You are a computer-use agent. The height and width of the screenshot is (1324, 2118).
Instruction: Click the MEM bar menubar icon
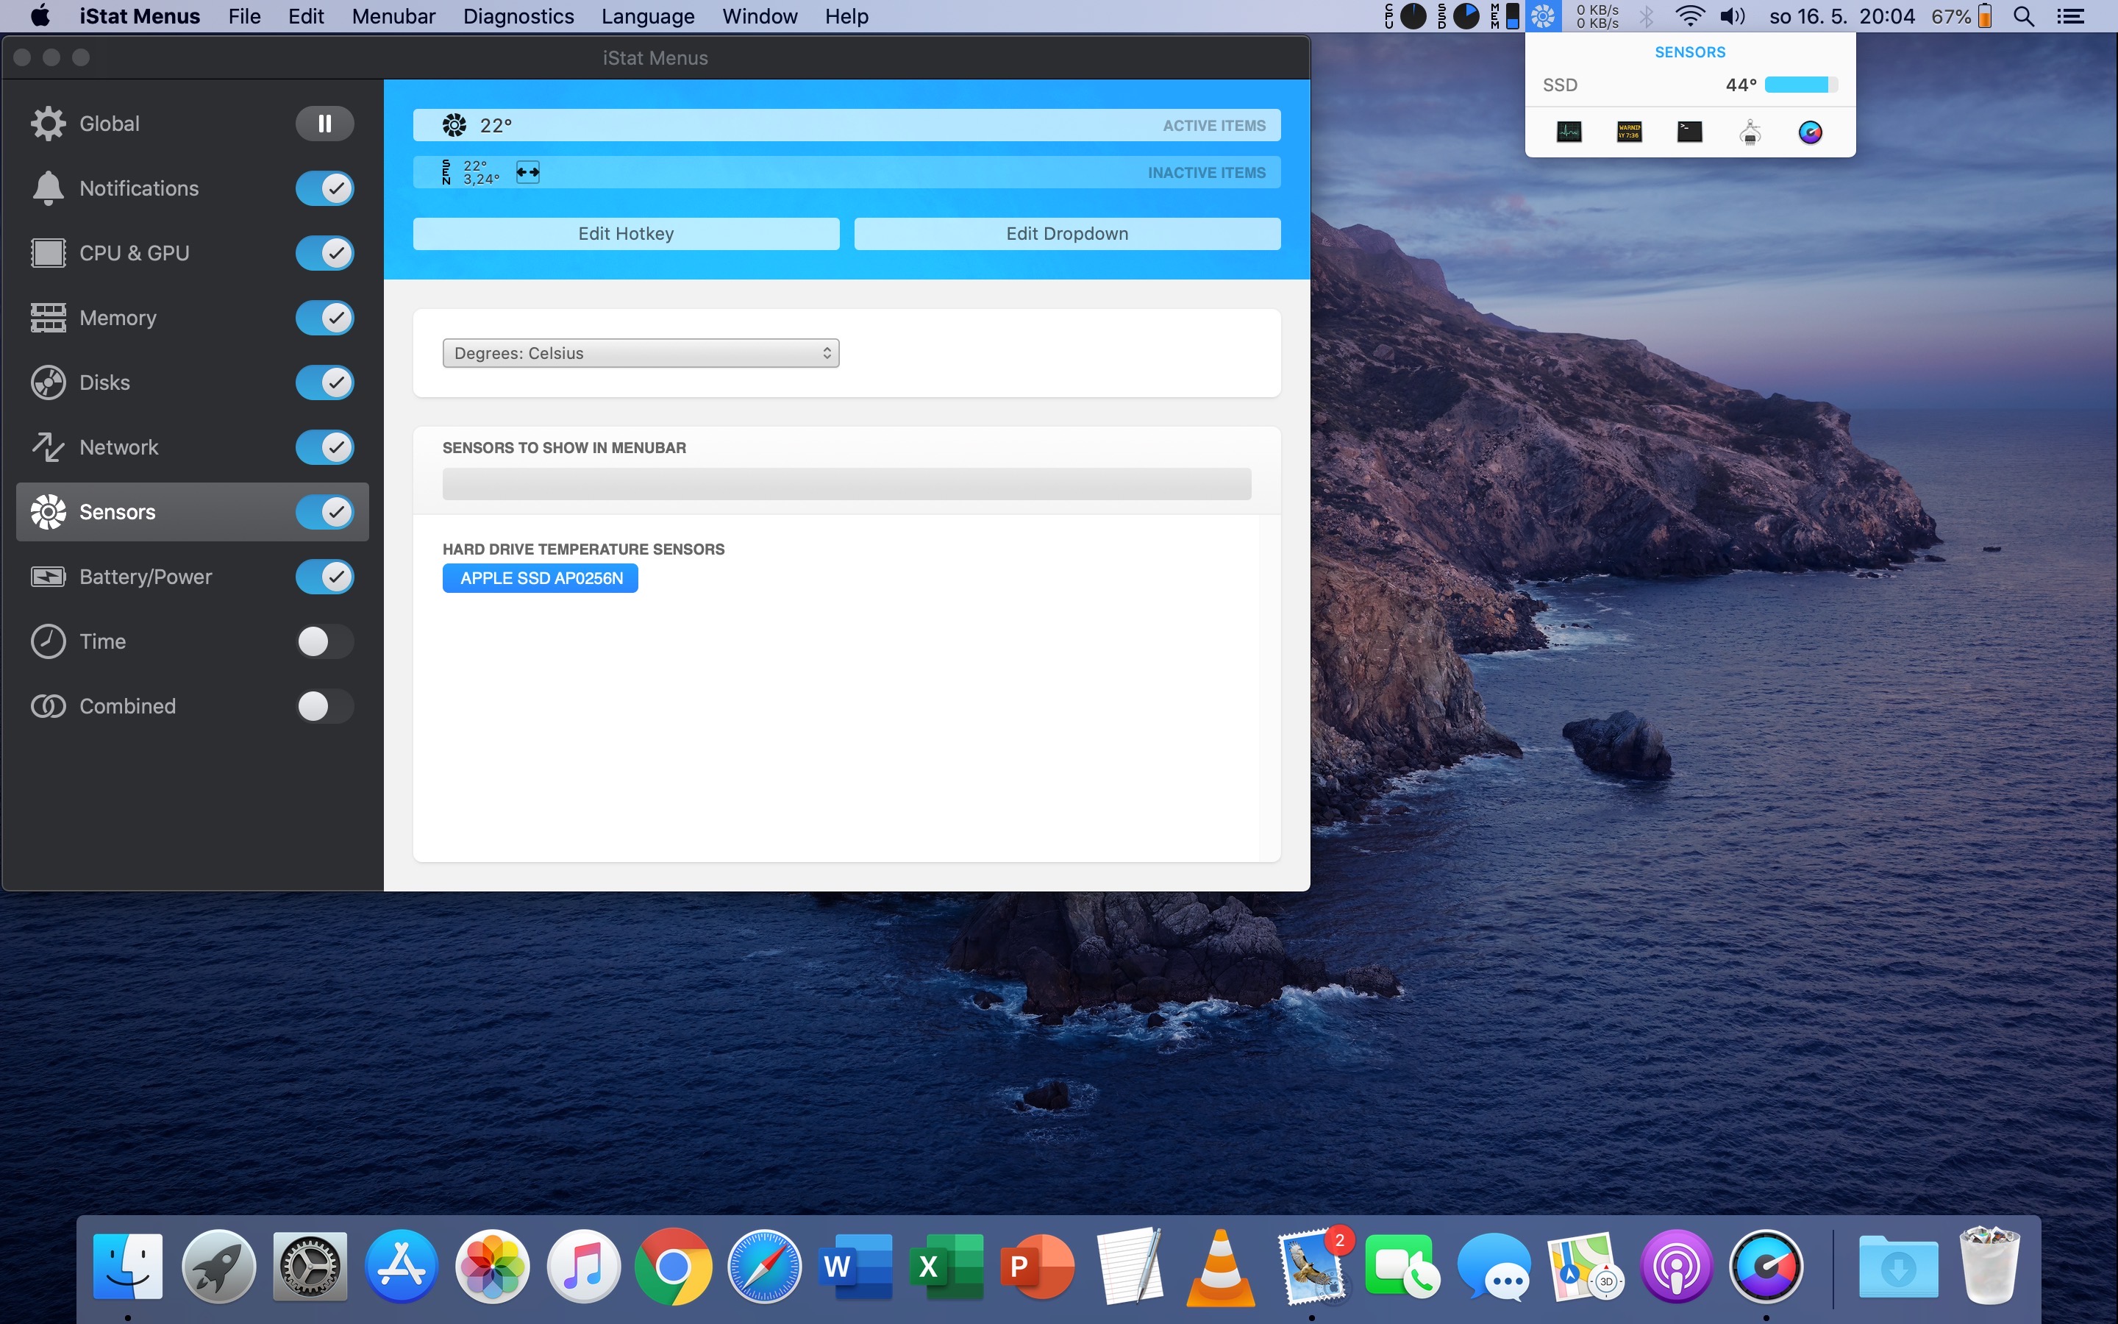pos(1511,17)
